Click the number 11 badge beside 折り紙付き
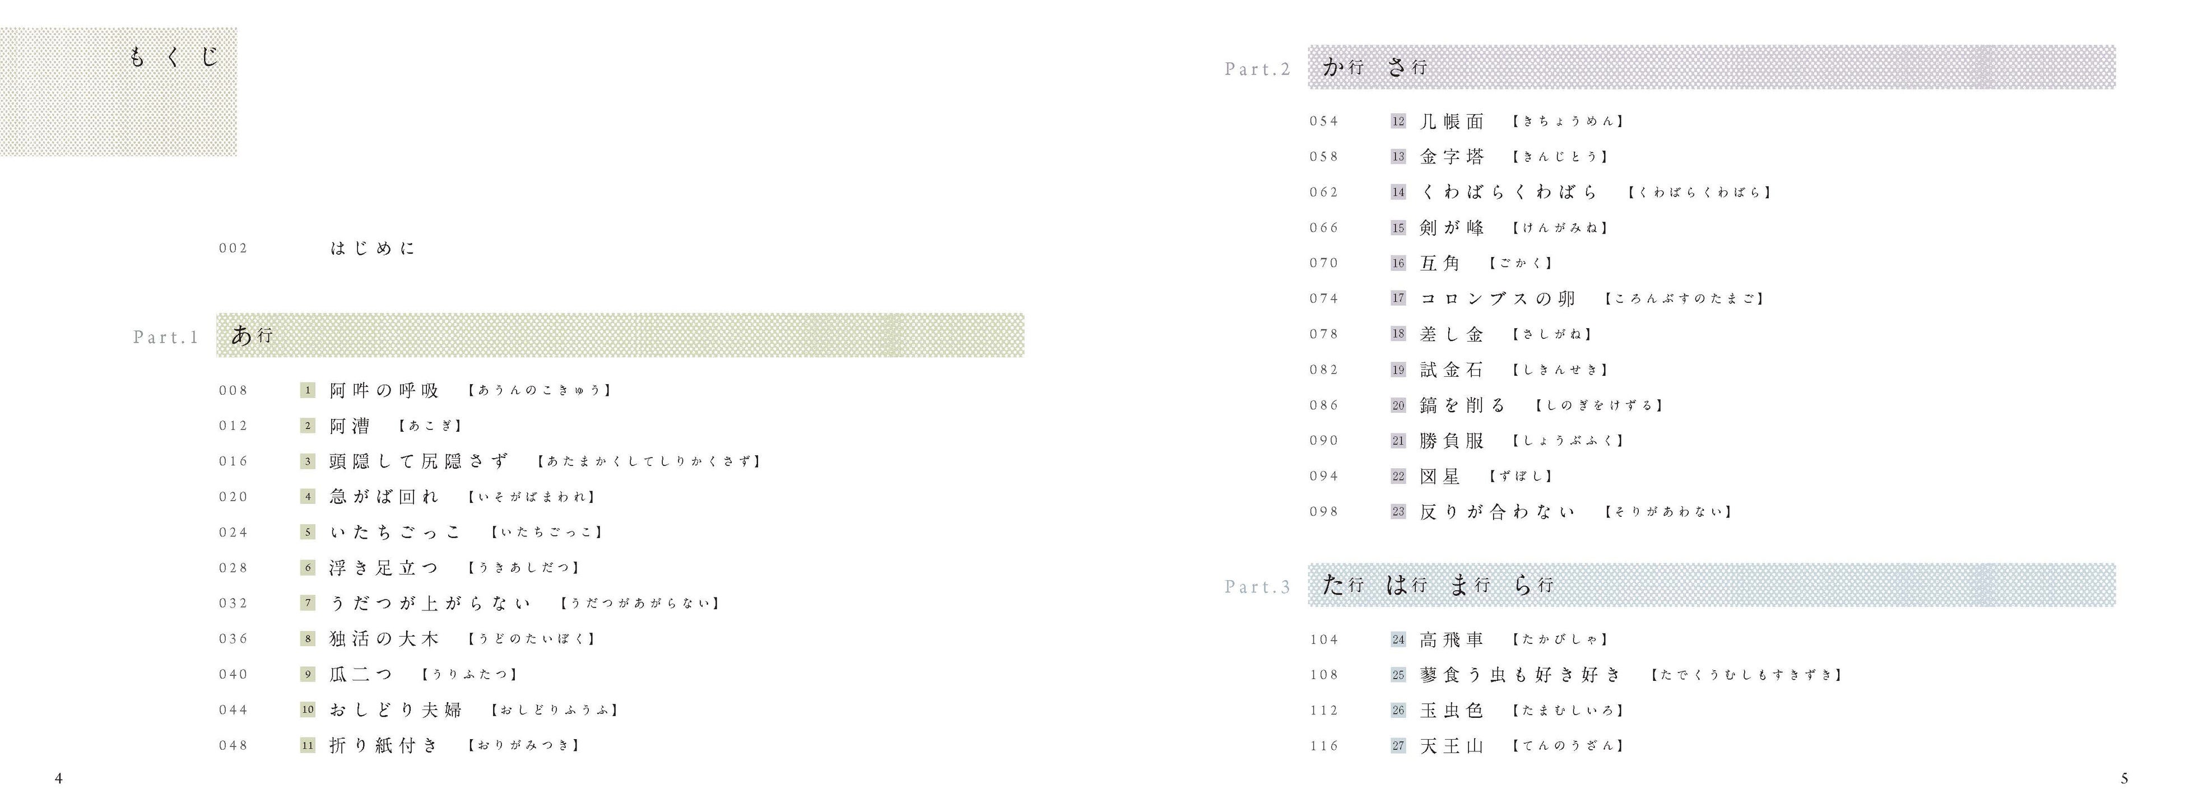2185x808 pixels. click(x=307, y=745)
